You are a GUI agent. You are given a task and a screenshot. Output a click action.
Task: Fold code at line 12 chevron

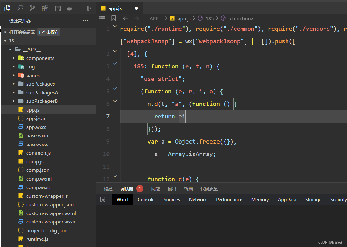click(115, 176)
